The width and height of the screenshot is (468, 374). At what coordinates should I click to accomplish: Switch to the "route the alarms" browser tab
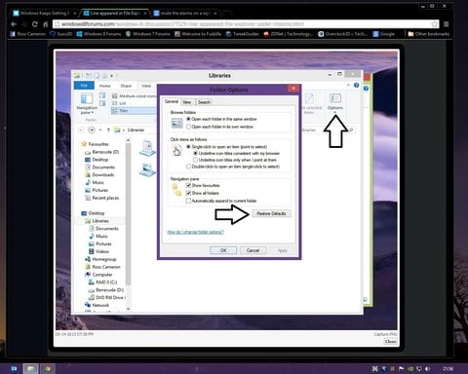coord(185,14)
